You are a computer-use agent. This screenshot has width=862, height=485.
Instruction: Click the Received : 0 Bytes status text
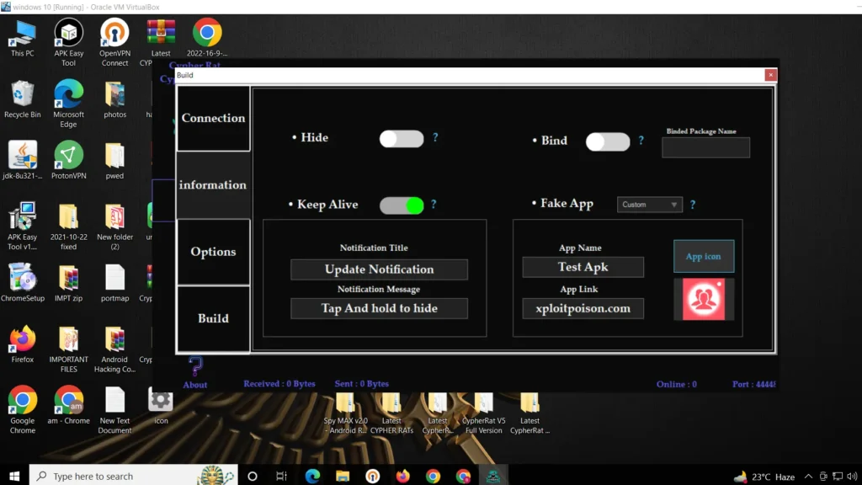point(279,384)
